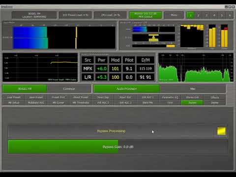Open the Load Preset page
The image size is (236, 177).
(x=14, y=97)
